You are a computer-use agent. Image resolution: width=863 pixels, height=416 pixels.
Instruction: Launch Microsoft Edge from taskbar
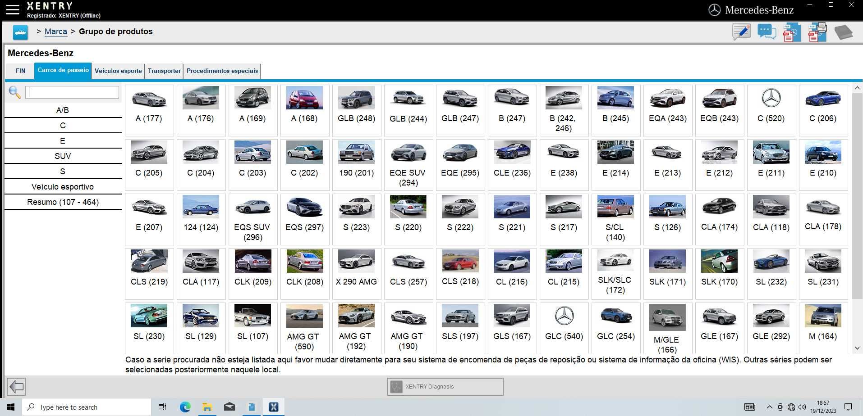pos(185,407)
